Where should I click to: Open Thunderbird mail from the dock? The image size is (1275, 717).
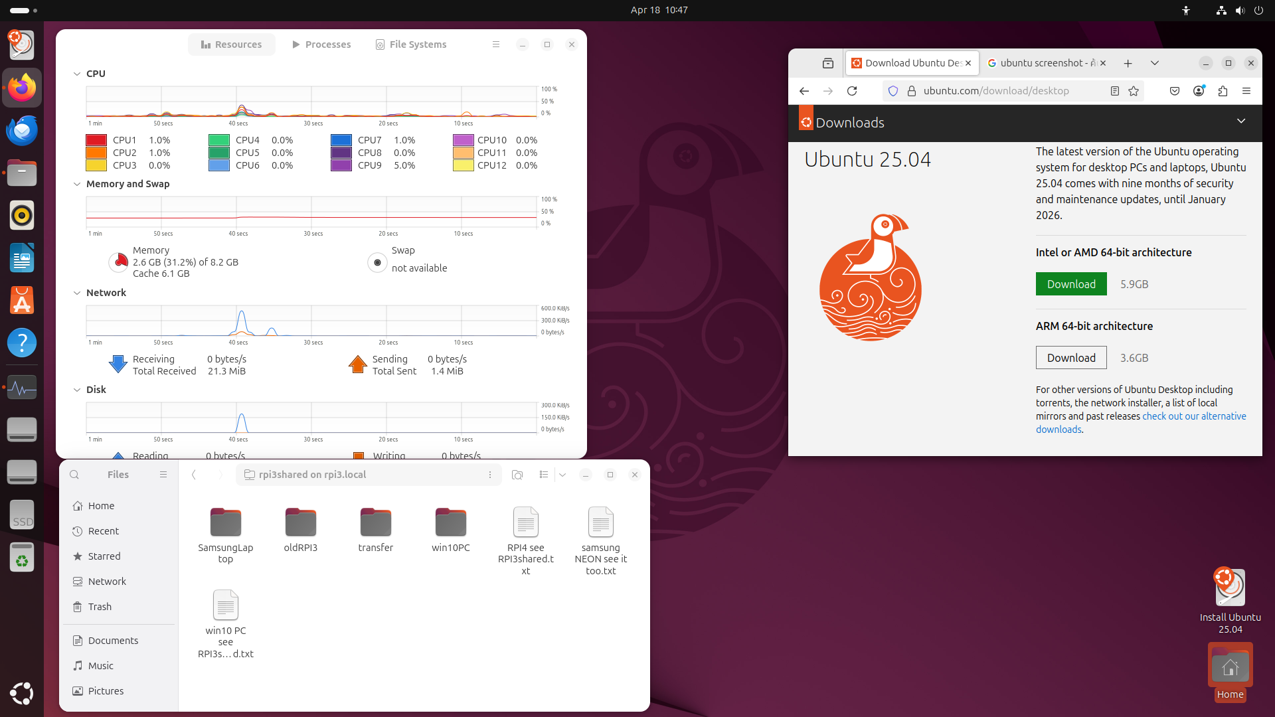pyautogui.click(x=22, y=130)
